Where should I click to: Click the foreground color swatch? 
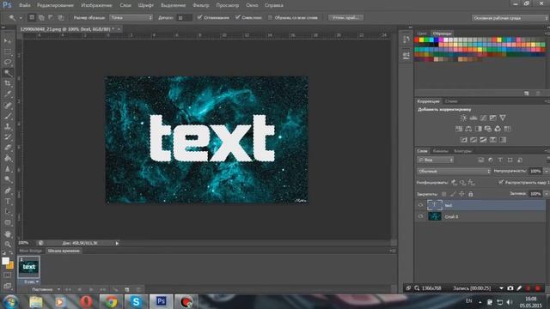(5, 261)
